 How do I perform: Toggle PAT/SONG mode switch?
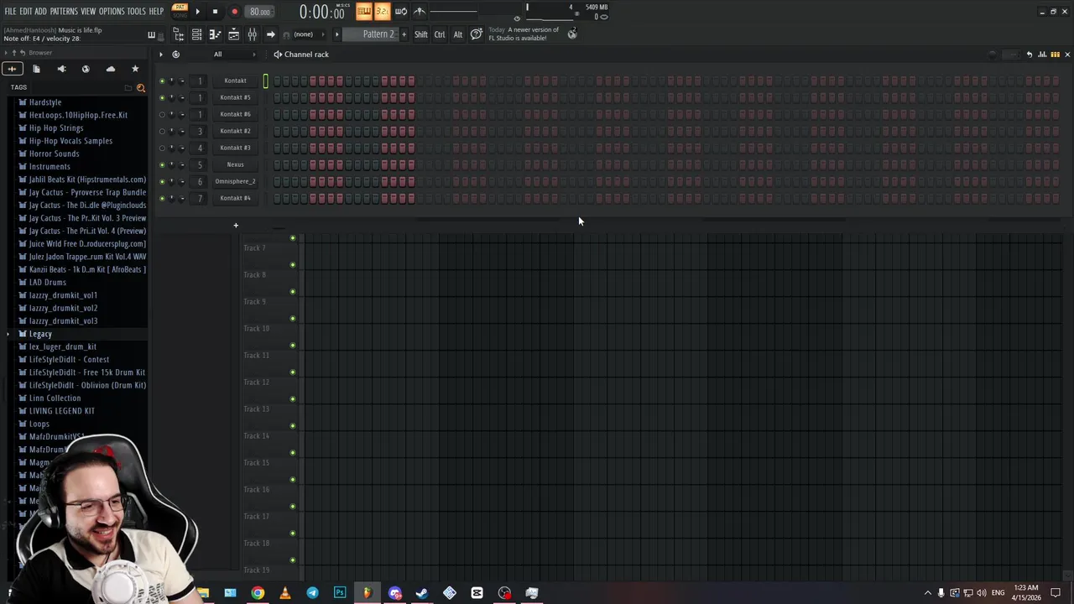click(180, 11)
